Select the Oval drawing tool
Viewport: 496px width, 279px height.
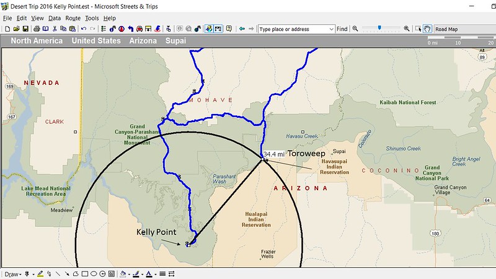pyautogui.click(x=94, y=274)
